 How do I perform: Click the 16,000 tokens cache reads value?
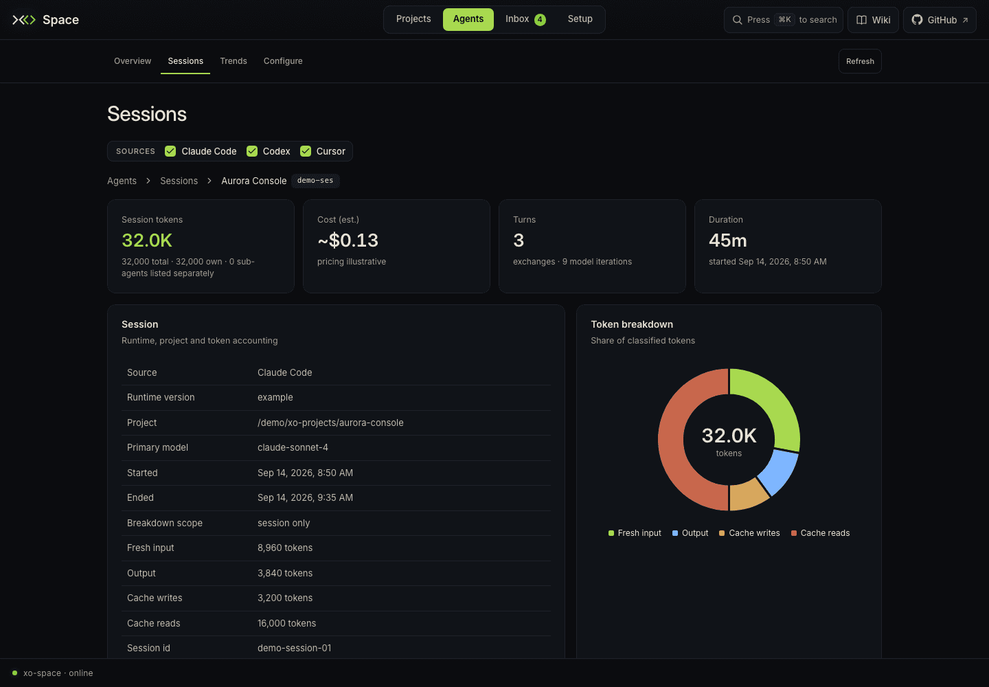pyautogui.click(x=287, y=623)
